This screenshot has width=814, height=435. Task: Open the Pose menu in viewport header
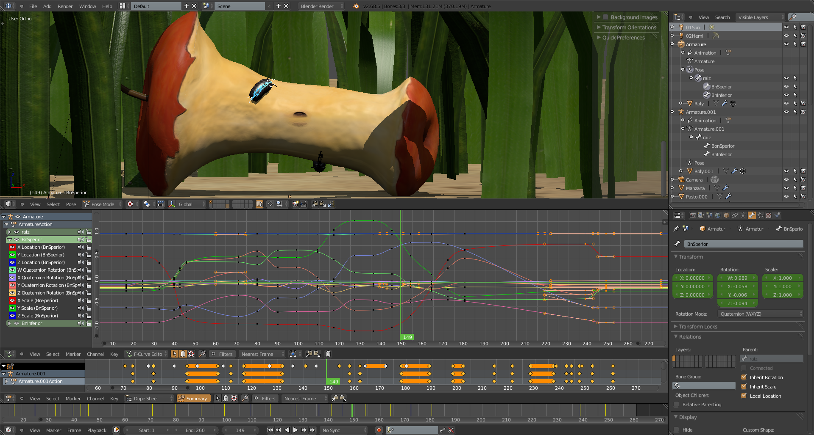71,204
